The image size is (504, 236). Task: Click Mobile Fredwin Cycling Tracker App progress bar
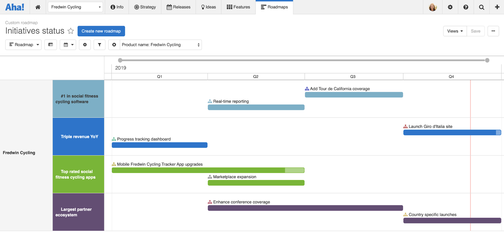point(208,170)
